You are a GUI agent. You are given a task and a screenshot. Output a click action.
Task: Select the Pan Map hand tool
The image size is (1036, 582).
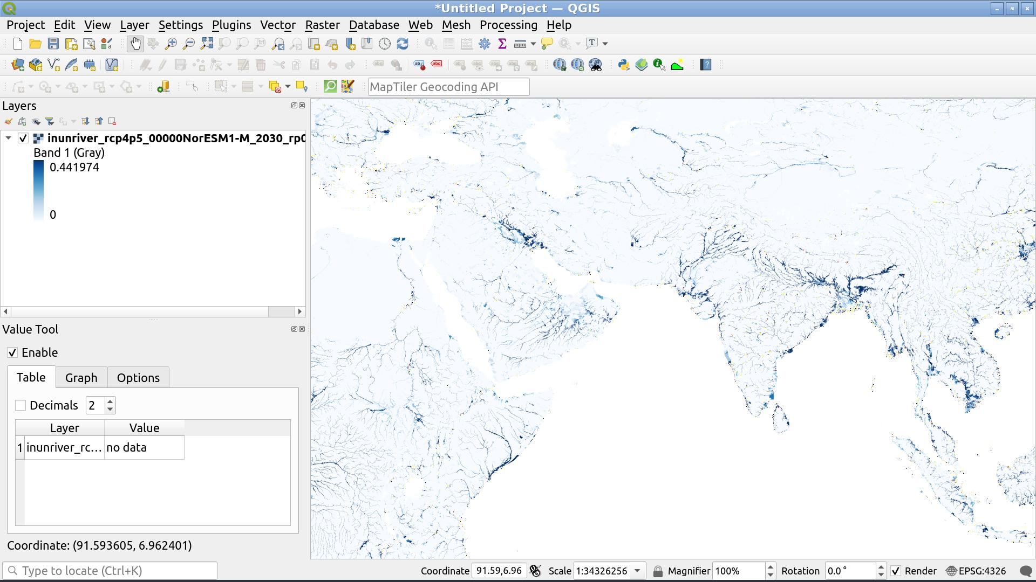(135, 44)
